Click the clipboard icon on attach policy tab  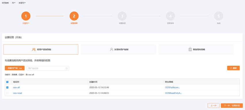(190, 49)
